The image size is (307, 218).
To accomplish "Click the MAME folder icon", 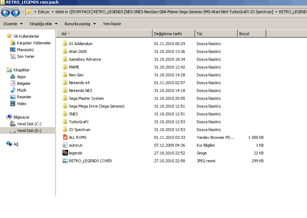I will click(x=65, y=67).
